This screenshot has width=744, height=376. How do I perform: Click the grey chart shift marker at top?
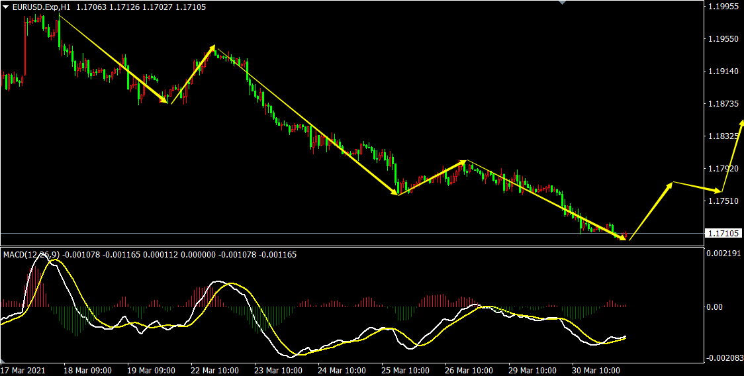pyautogui.click(x=563, y=3)
